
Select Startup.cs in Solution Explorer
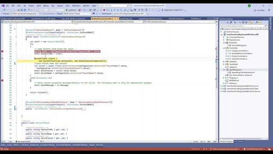[x=233, y=83]
